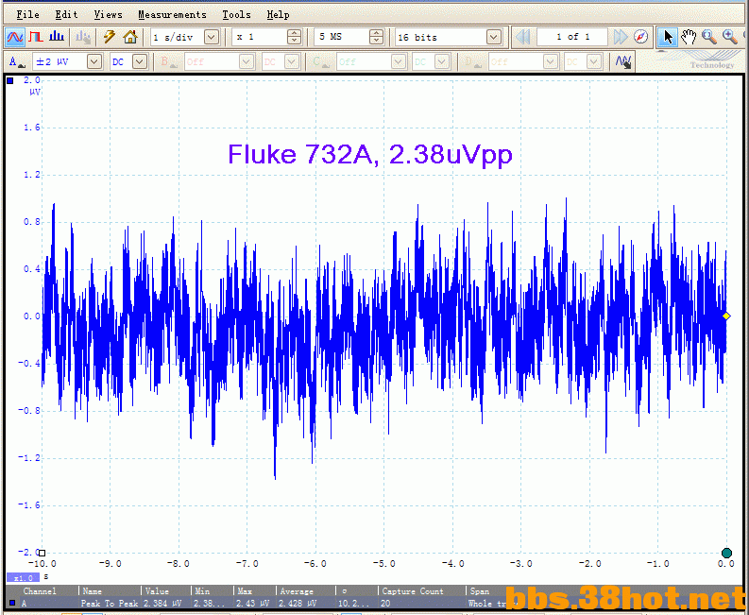Click the Home icon in toolbar

(130, 37)
